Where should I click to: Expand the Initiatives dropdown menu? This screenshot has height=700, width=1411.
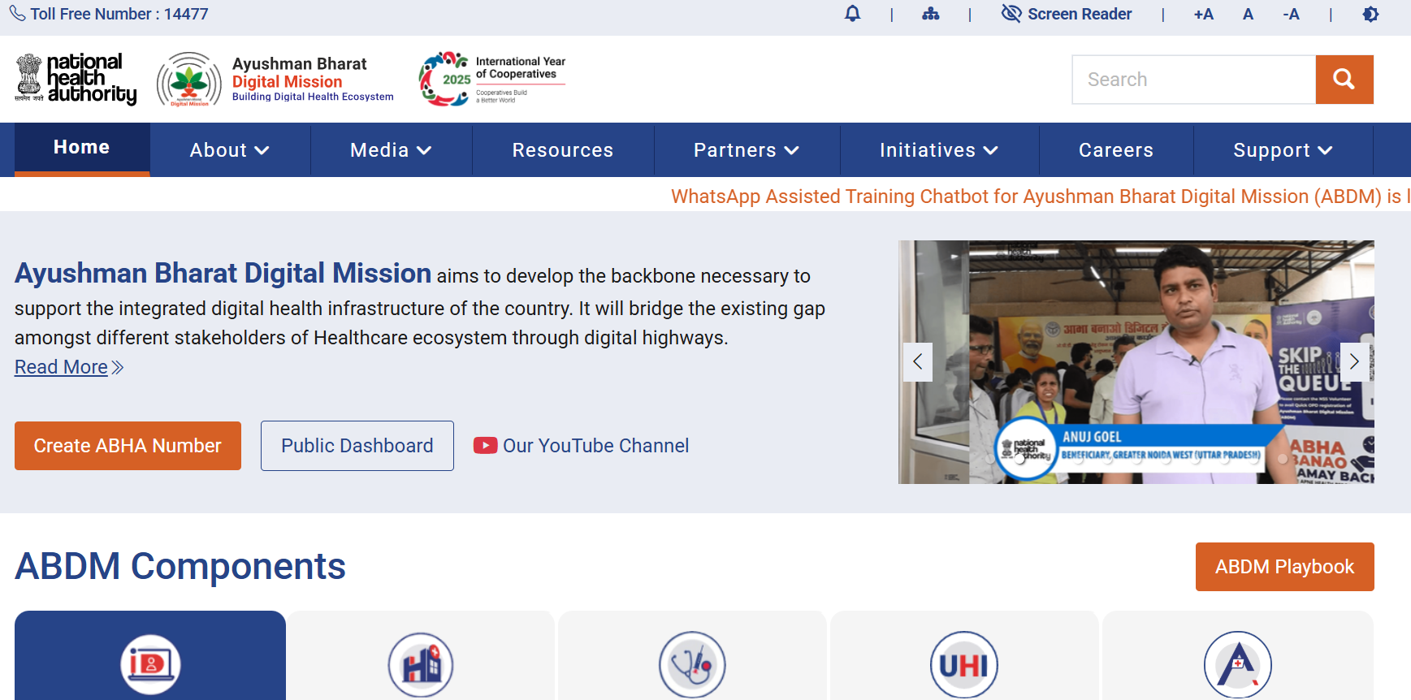pyautogui.click(x=939, y=150)
